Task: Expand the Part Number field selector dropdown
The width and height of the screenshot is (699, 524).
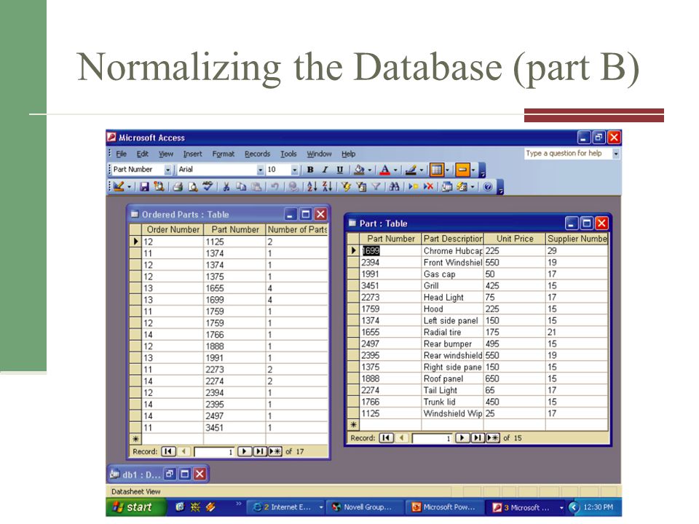Action: coord(168,170)
